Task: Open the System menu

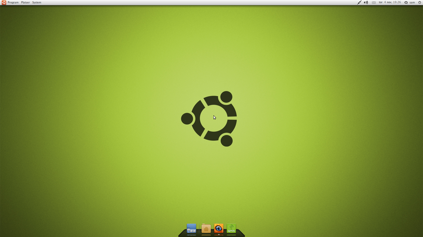Action: (37, 2)
